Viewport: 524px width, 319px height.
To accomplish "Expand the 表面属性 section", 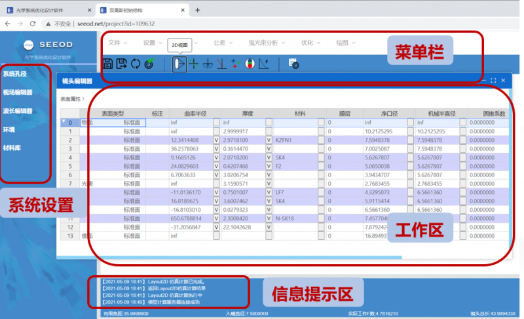I will (73, 99).
